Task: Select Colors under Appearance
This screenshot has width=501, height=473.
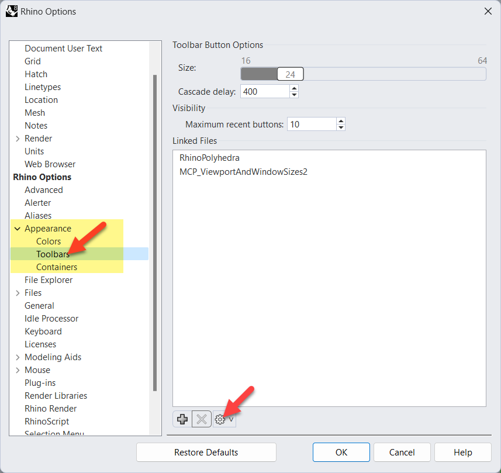Action: (x=49, y=241)
